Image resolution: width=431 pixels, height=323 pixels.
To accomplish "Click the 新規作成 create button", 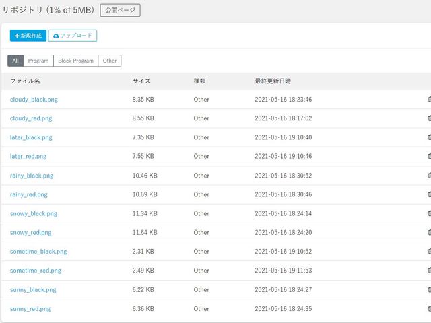I will tap(28, 35).
